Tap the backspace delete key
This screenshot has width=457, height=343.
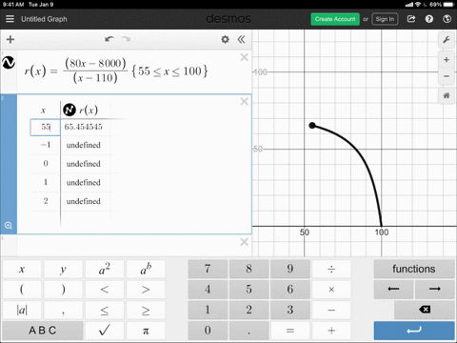point(425,310)
